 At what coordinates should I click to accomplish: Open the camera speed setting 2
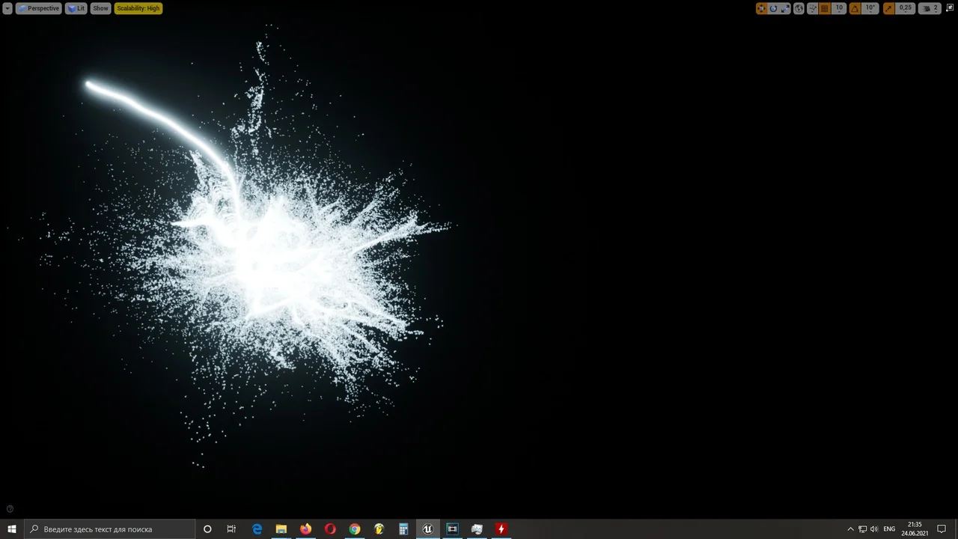930,8
